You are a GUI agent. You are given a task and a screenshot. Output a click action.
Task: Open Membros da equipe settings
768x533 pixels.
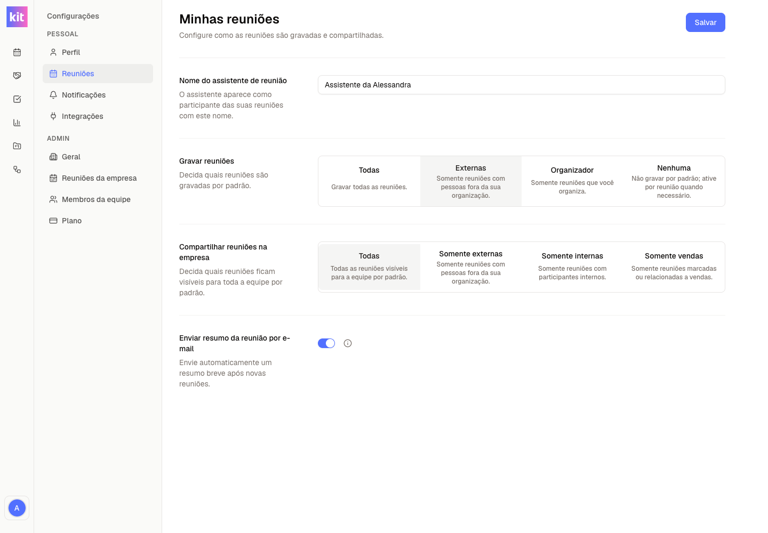[98, 199]
